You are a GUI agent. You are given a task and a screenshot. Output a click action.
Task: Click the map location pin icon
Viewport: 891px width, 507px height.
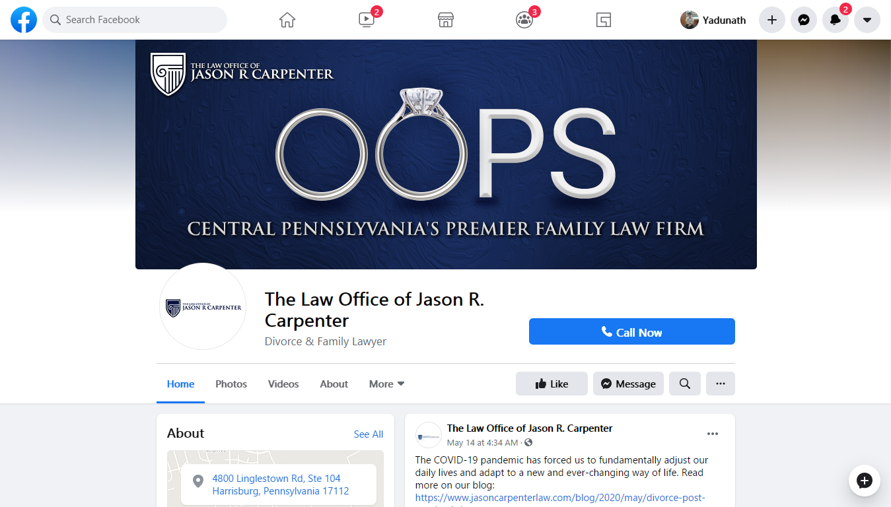[x=197, y=481]
